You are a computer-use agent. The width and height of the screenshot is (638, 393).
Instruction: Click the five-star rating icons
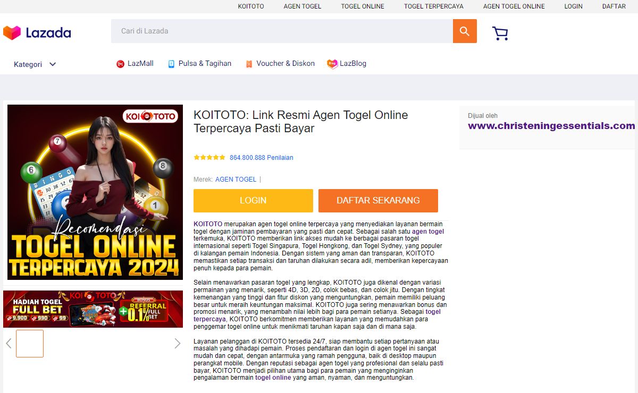(209, 158)
